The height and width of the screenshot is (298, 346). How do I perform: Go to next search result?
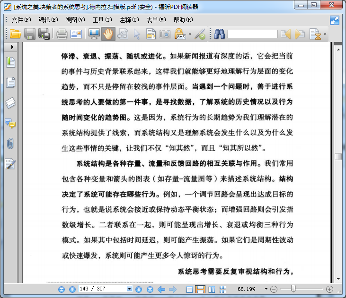(300, 34)
